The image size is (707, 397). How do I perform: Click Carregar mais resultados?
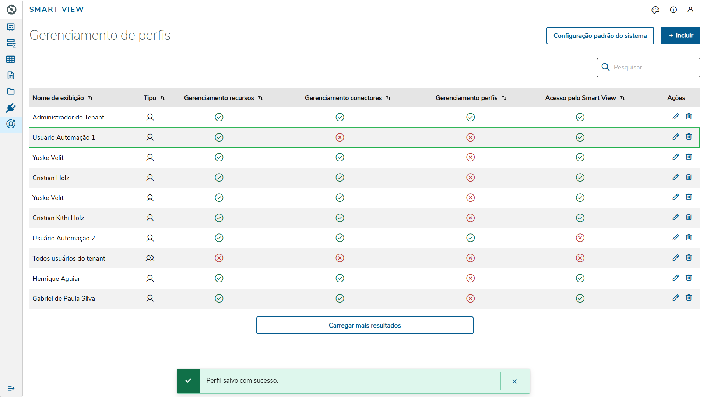[x=365, y=325]
